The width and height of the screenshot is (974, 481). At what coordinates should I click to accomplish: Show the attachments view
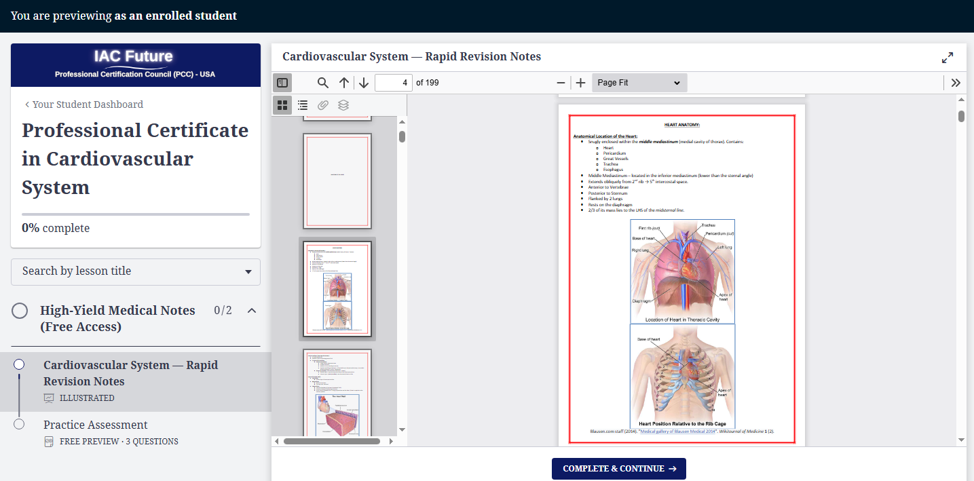pyautogui.click(x=323, y=105)
